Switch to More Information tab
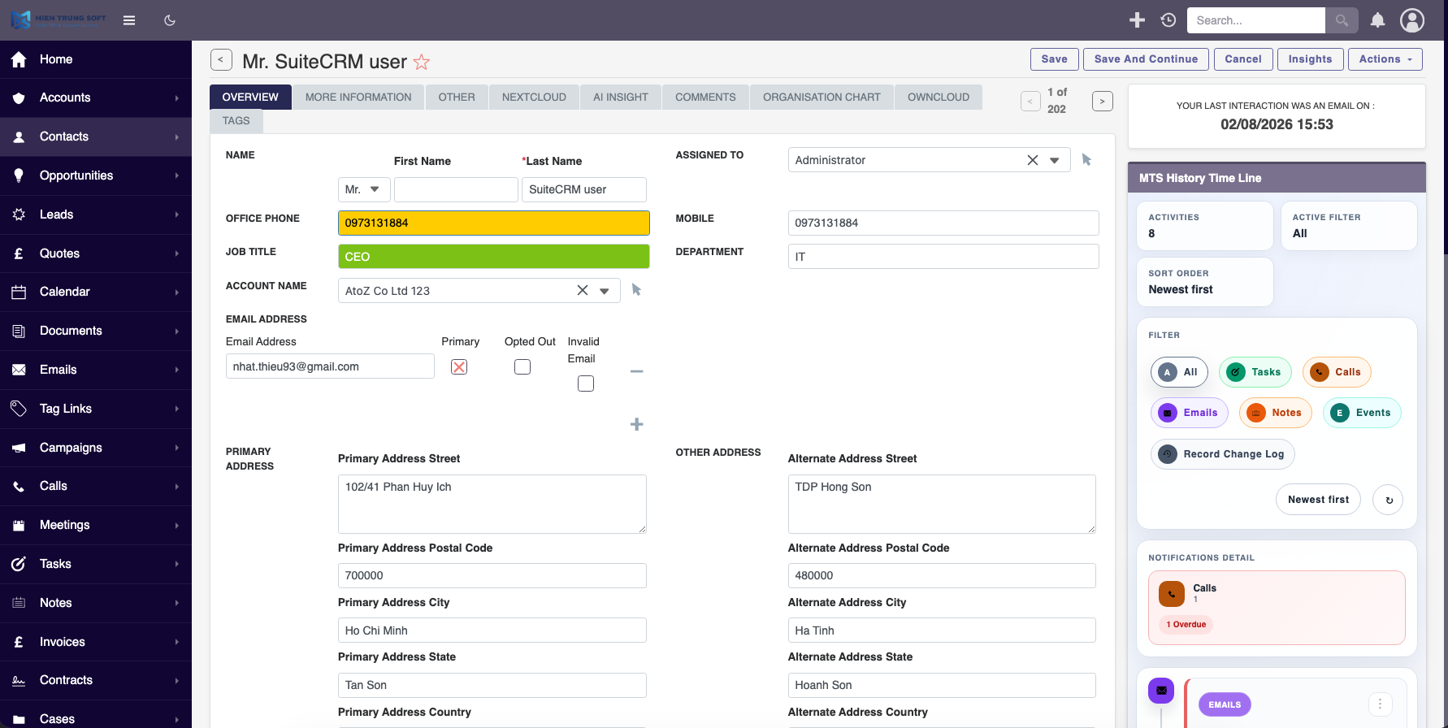This screenshot has width=1448, height=728. (358, 97)
